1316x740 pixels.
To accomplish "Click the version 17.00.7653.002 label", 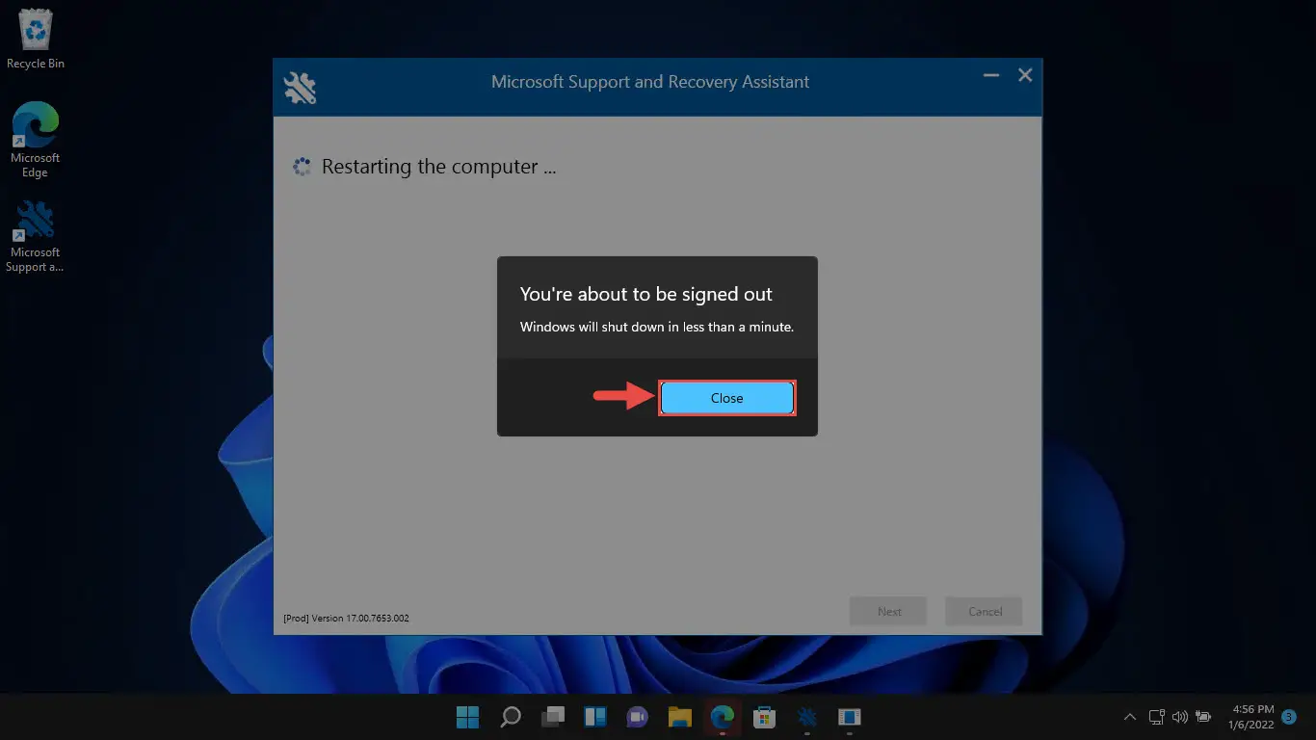I will click(346, 618).
